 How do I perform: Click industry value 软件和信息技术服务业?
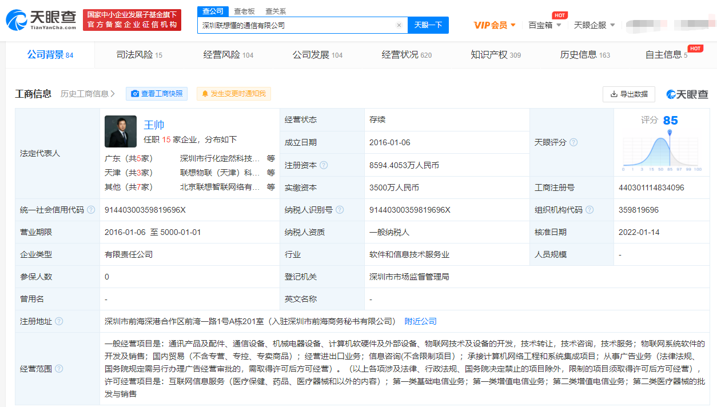(409, 254)
